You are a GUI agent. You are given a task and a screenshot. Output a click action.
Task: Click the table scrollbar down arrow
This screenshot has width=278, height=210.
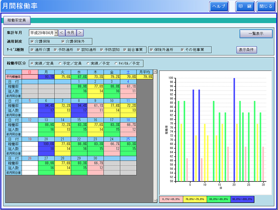[x=155, y=201]
